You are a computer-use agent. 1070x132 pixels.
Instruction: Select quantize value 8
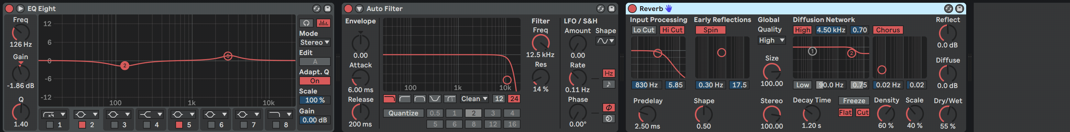click(473, 124)
